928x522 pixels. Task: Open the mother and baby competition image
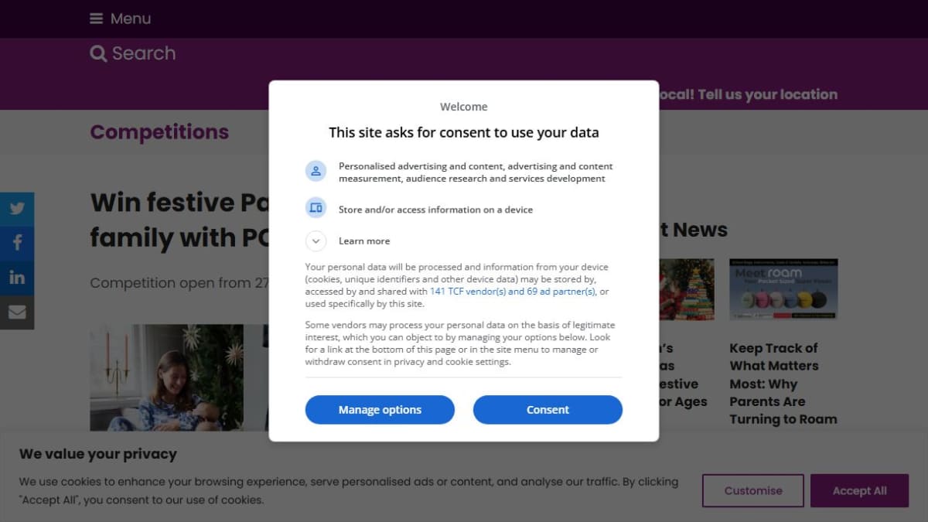(x=166, y=377)
